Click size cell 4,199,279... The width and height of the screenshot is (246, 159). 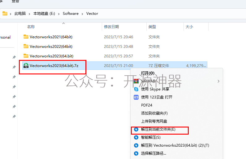pos(196,65)
